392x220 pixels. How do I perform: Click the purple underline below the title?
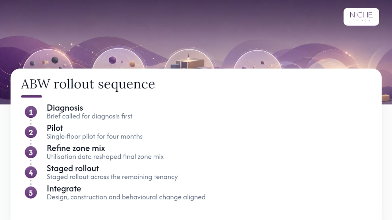tap(32, 97)
